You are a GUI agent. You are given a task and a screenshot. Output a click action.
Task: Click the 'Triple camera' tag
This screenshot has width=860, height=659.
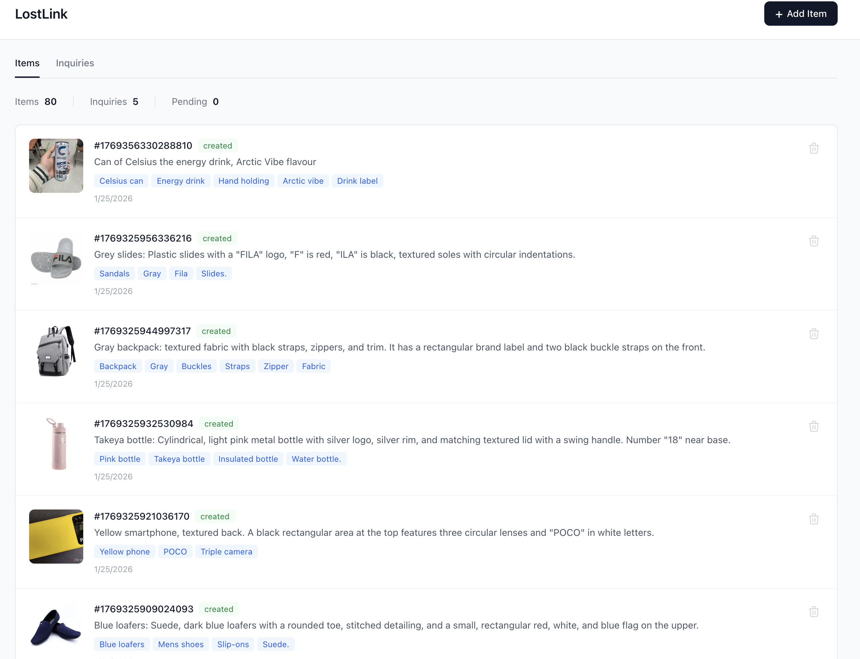click(x=226, y=551)
